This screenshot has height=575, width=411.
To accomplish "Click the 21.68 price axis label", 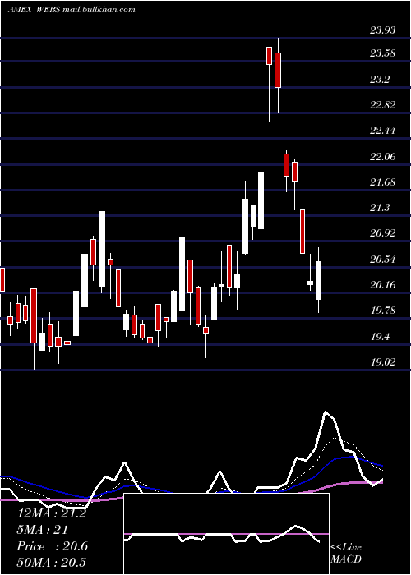I will pos(383,182).
